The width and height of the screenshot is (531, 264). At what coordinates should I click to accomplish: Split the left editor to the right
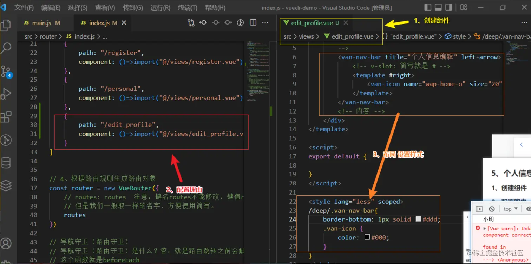(x=253, y=22)
